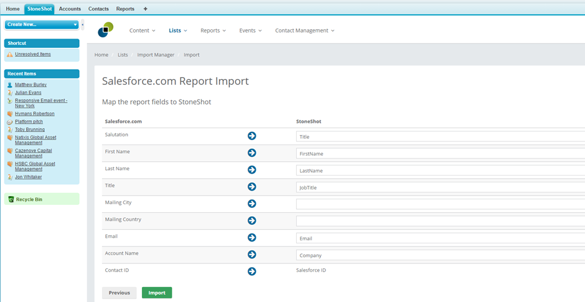The height and width of the screenshot is (302, 585).
Task: Expand the Content menu
Action: pos(142,31)
